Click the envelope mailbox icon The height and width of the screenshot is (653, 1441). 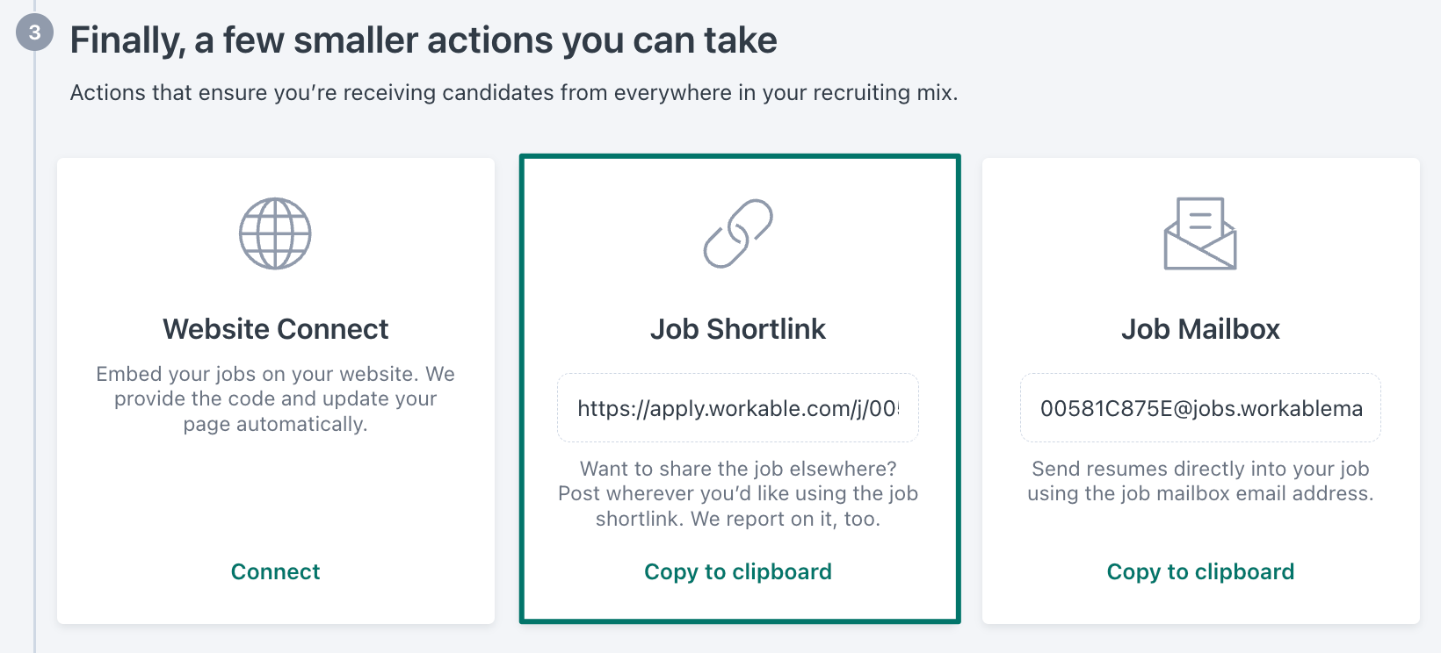1200,233
